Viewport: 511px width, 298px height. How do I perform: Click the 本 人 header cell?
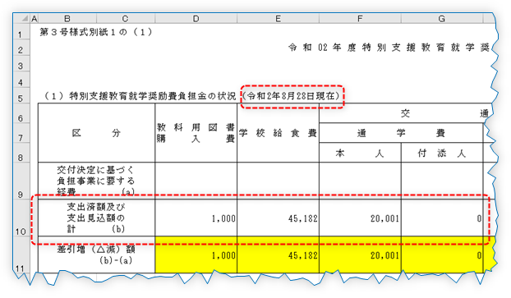coord(360,153)
